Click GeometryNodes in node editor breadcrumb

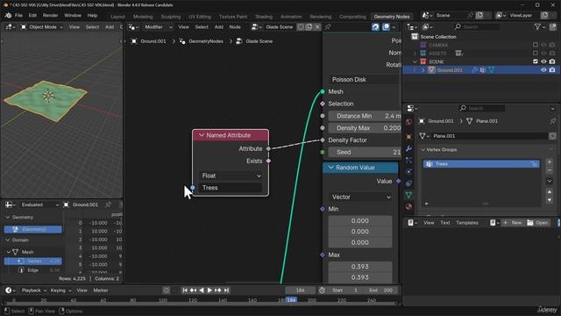206,41
